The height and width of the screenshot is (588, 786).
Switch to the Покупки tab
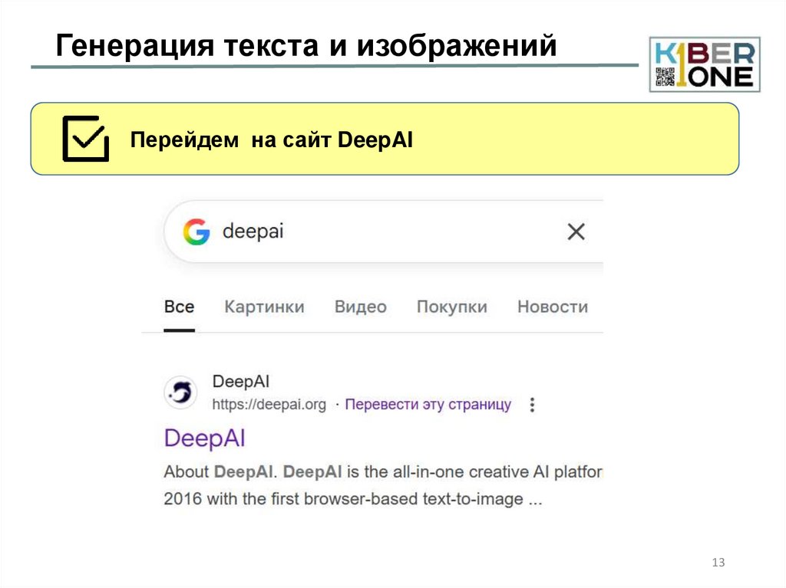click(x=452, y=306)
